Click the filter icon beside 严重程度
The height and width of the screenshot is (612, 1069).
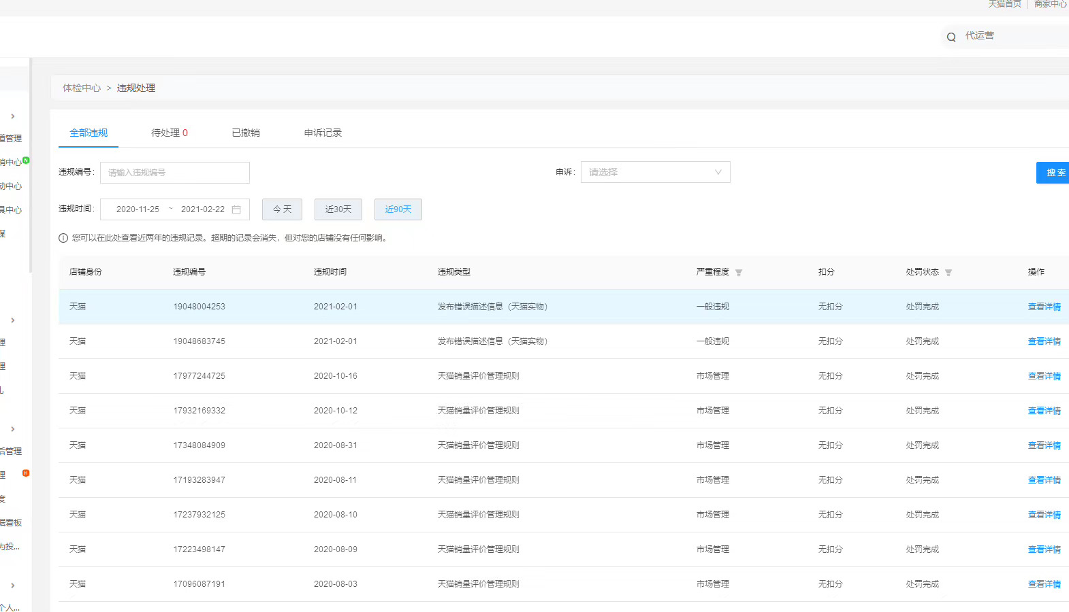point(739,273)
